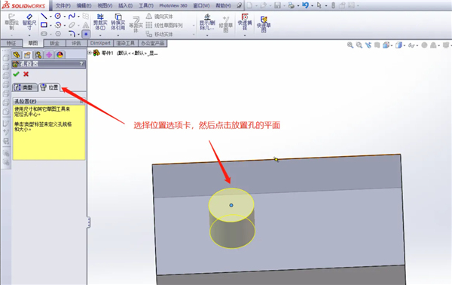
Task: Click the Smart Dimension (智能尺寸) tool
Action: [x=29, y=22]
